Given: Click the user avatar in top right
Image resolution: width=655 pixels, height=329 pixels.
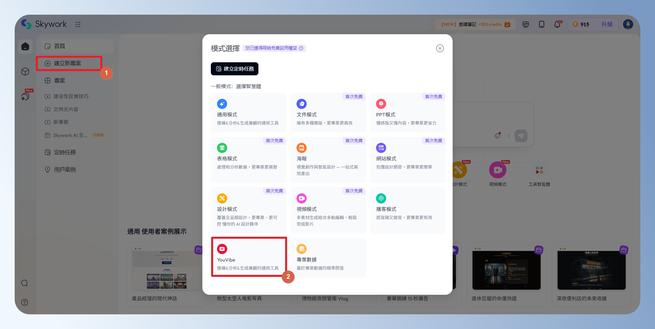Looking at the screenshot, I should click(628, 24).
